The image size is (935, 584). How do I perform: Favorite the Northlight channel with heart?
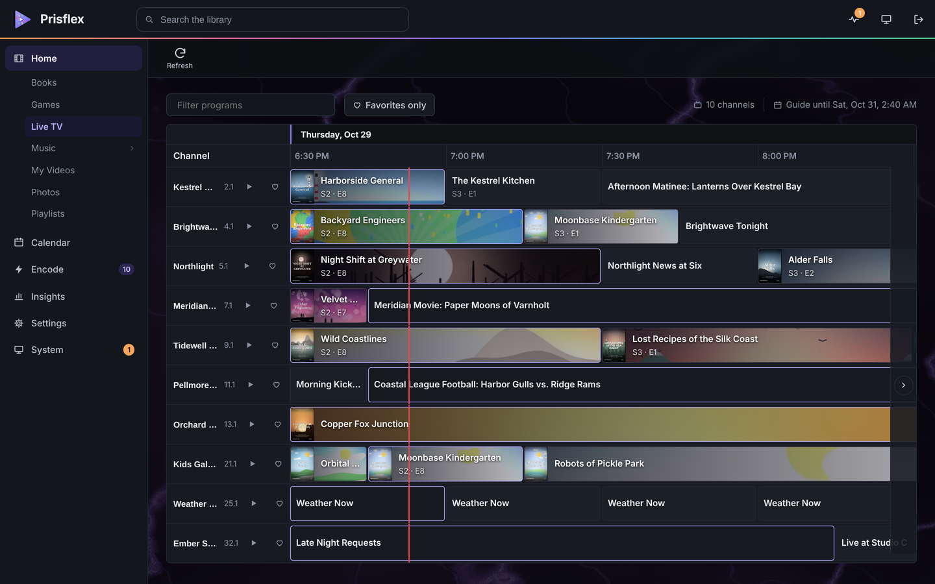[x=273, y=266]
